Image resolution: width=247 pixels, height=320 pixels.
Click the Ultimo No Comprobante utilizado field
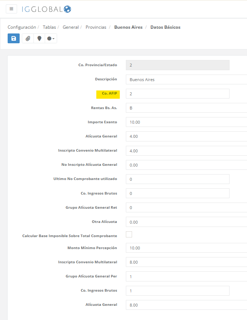178,179
